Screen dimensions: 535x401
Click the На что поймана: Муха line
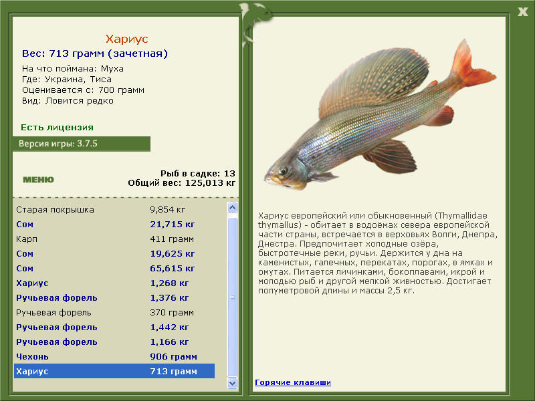[x=73, y=69]
